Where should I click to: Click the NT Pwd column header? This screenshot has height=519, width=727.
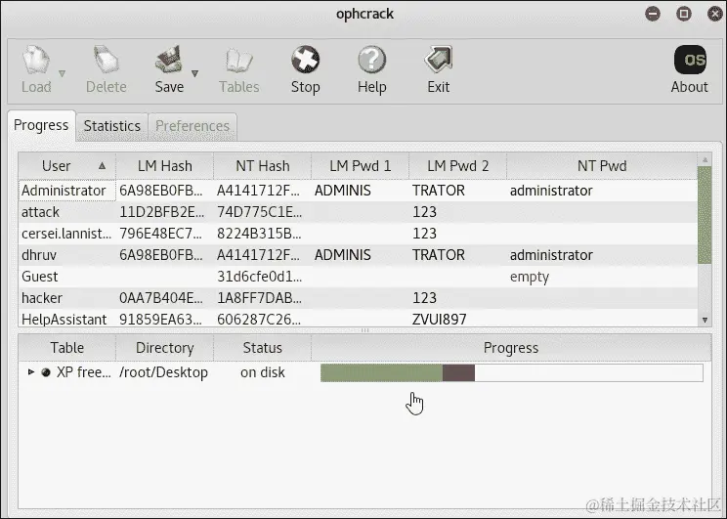tap(602, 165)
